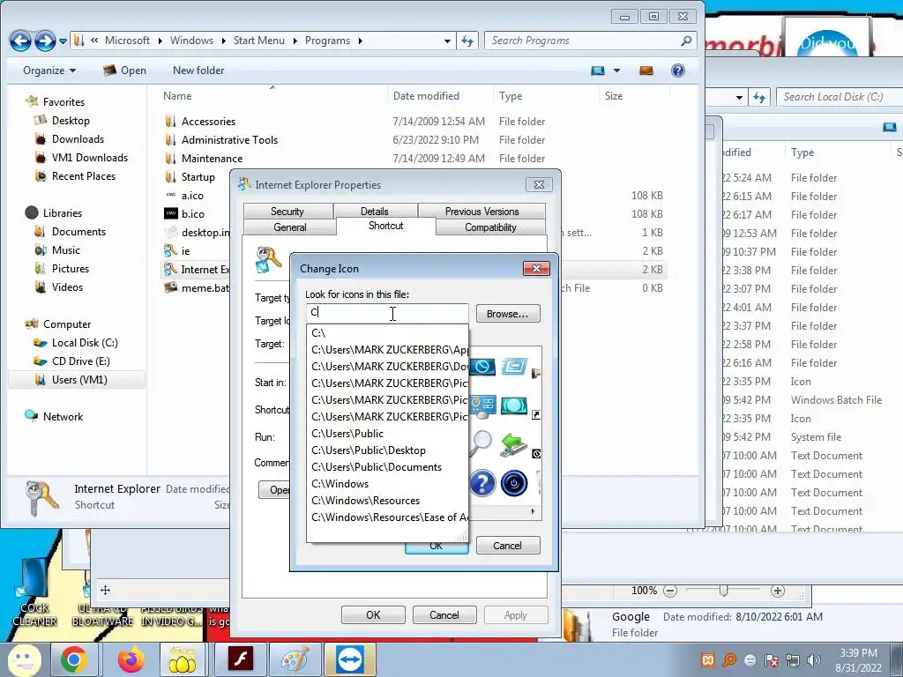Image resolution: width=903 pixels, height=677 pixels.
Task: Switch to the Compatibility tab
Action: 490,227
